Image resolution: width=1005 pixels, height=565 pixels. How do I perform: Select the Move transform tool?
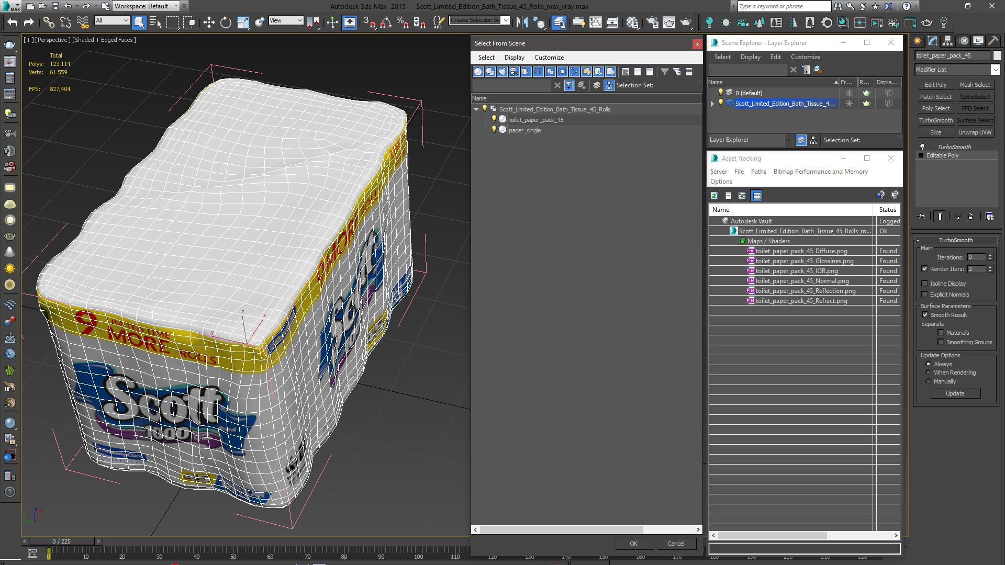(x=209, y=22)
